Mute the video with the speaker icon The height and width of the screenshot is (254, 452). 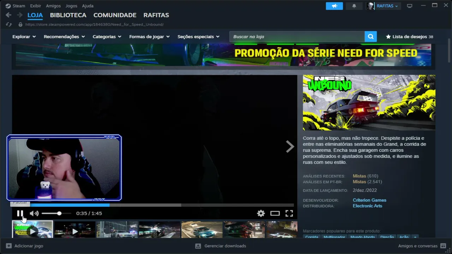tap(34, 213)
